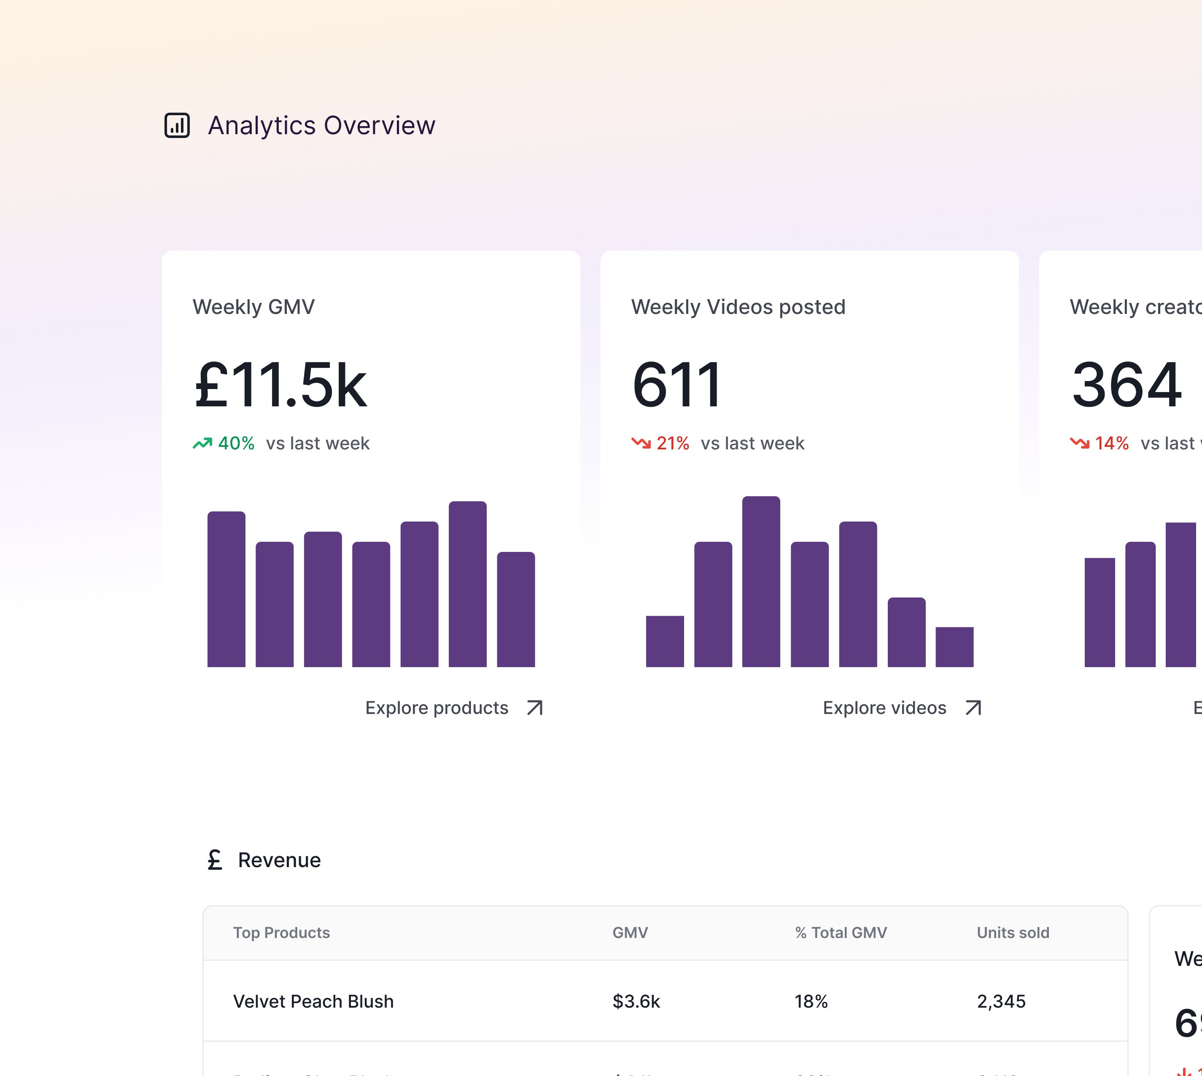Open the Explore products link
Screen dimensions: 1202x1076
[x=437, y=708]
